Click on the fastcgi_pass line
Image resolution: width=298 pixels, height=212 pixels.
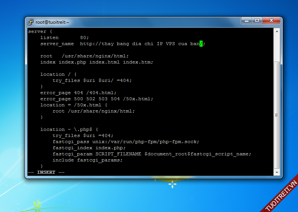point(126,142)
